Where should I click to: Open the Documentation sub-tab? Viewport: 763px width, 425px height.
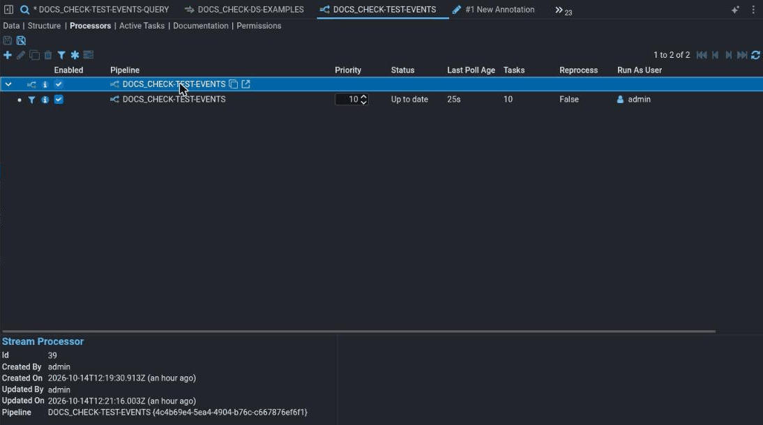tap(200, 26)
